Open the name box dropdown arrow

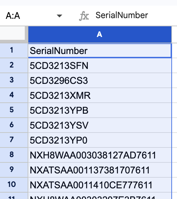pos(59,16)
